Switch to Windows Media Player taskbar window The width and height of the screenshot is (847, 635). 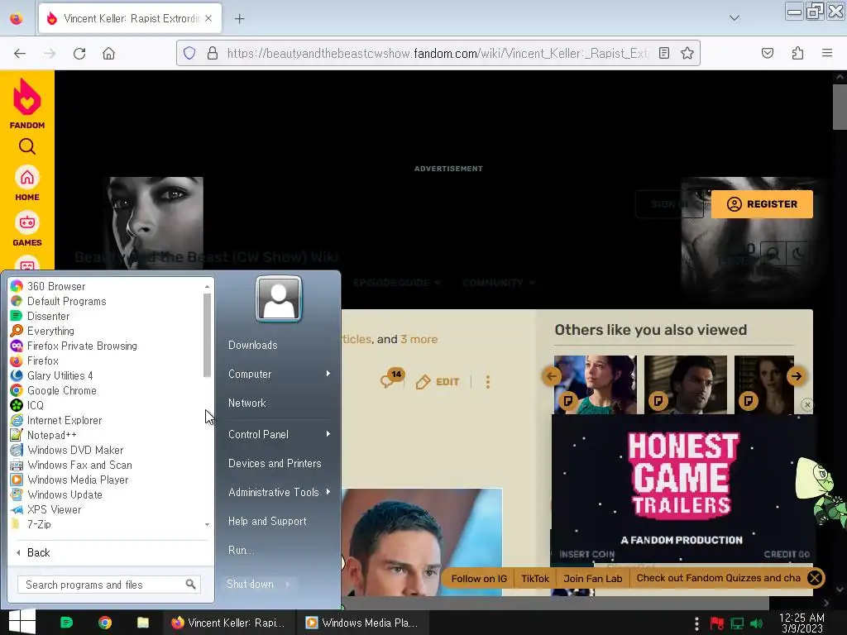[362, 623]
